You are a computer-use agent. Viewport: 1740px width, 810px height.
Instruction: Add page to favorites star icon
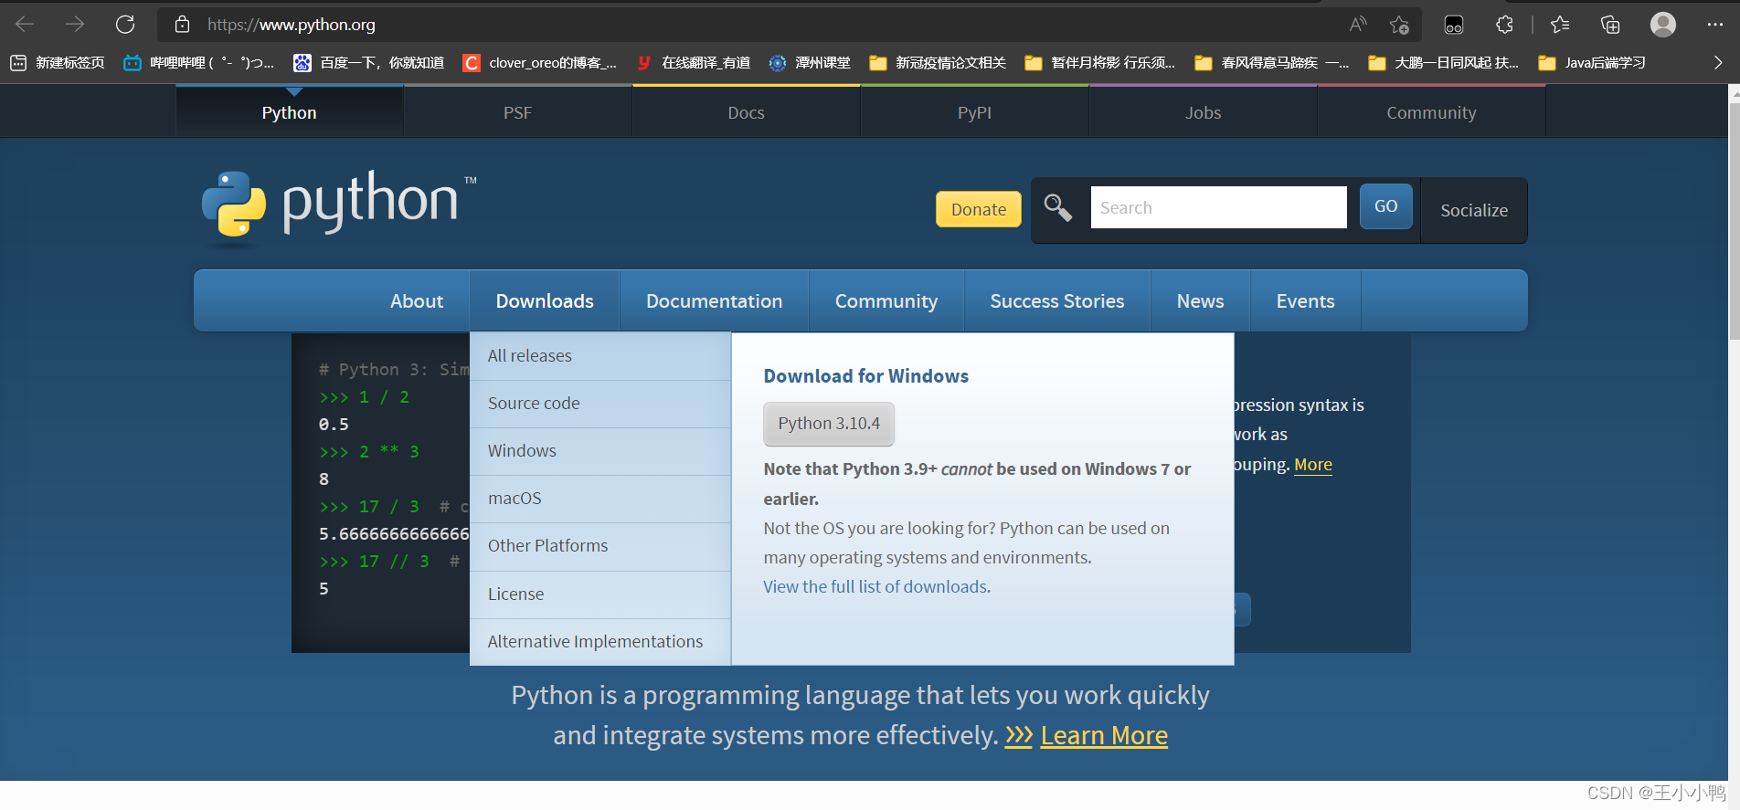pyautogui.click(x=1399, y=25)
